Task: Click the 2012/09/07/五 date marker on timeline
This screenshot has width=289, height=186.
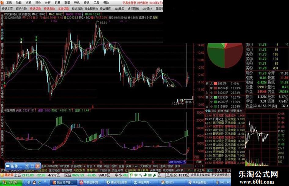Action: pyautogui.click(x=177, y=162)
